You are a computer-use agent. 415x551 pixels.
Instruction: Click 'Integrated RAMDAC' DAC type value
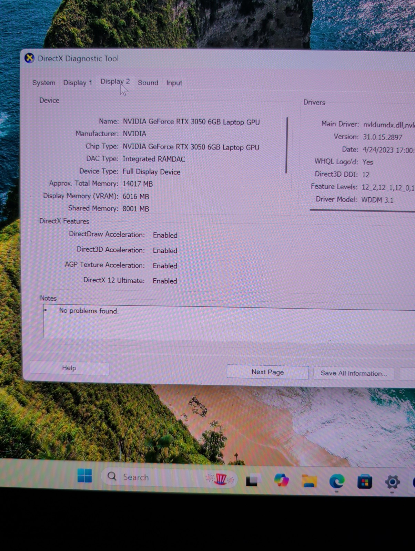pyautogui.click(x=154, y=159)
